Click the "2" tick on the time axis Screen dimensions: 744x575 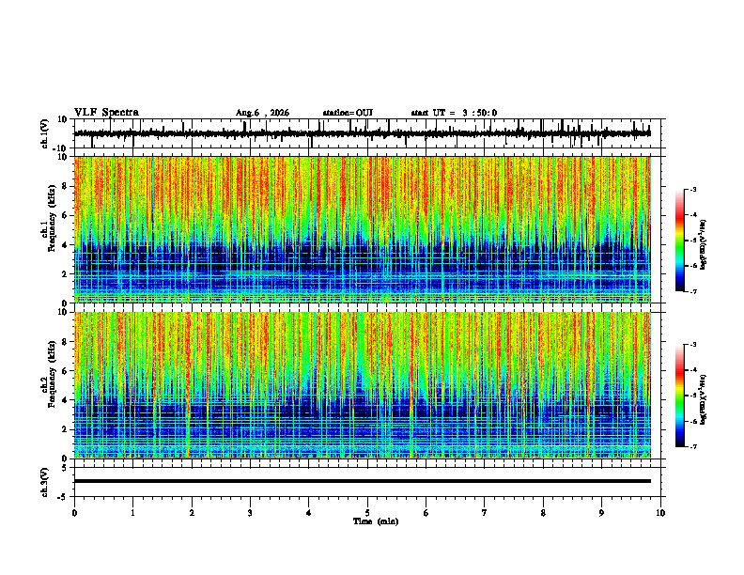[x=192, y=513]
